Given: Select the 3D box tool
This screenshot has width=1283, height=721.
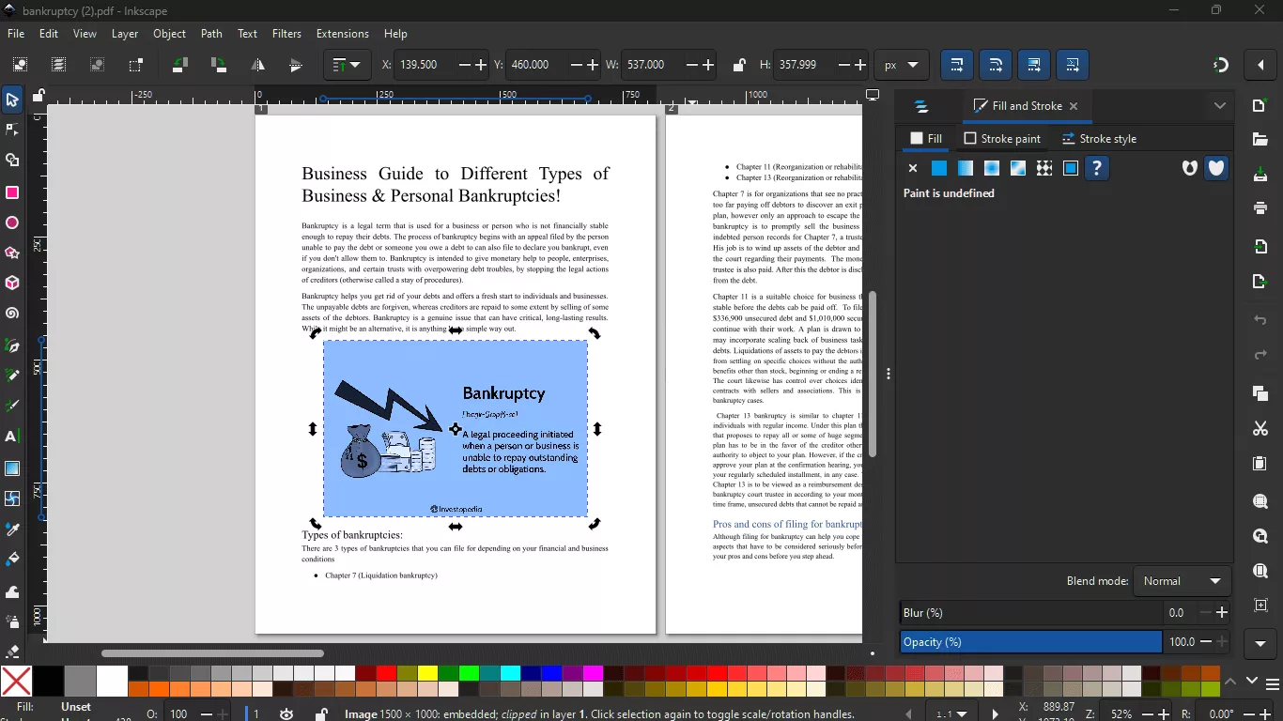Looking at the screenshot, I should pos(12,284).
